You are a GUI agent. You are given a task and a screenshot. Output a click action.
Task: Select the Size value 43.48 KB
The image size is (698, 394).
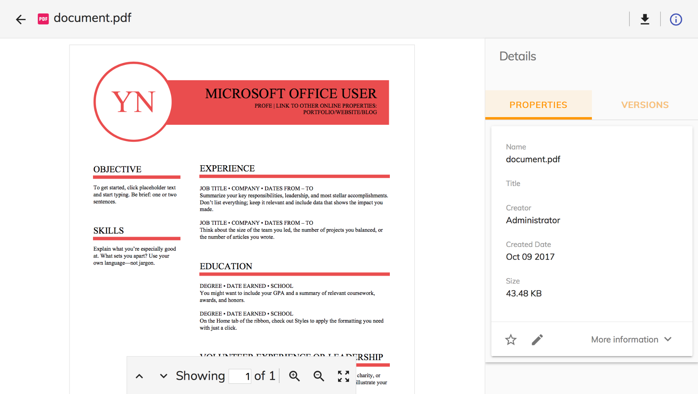524,294
